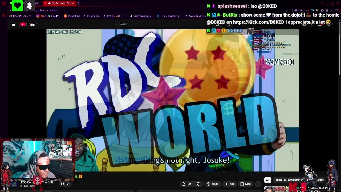341x192 pixels.
Task: Open the Watch Steven Uni bookmark
Action: tap(196, 16)
